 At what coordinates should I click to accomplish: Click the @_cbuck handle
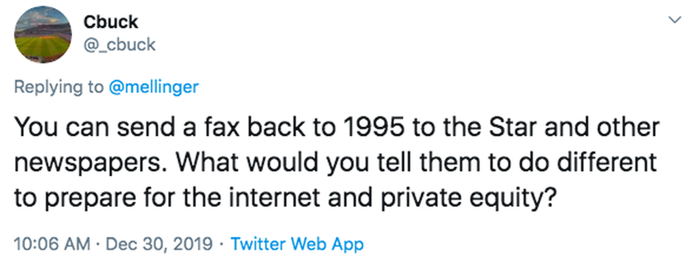pyautogui.click(x=120, y=44)
